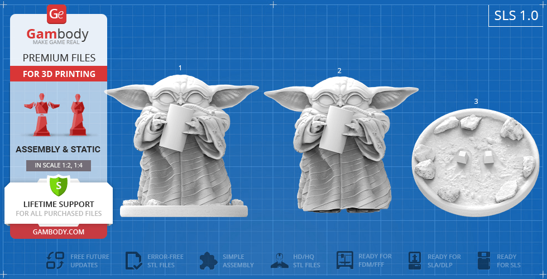Click the Ready for SLA/DLP printer icon
The width and height of the screenshot is (547, 279).
(x=415, y=261)
